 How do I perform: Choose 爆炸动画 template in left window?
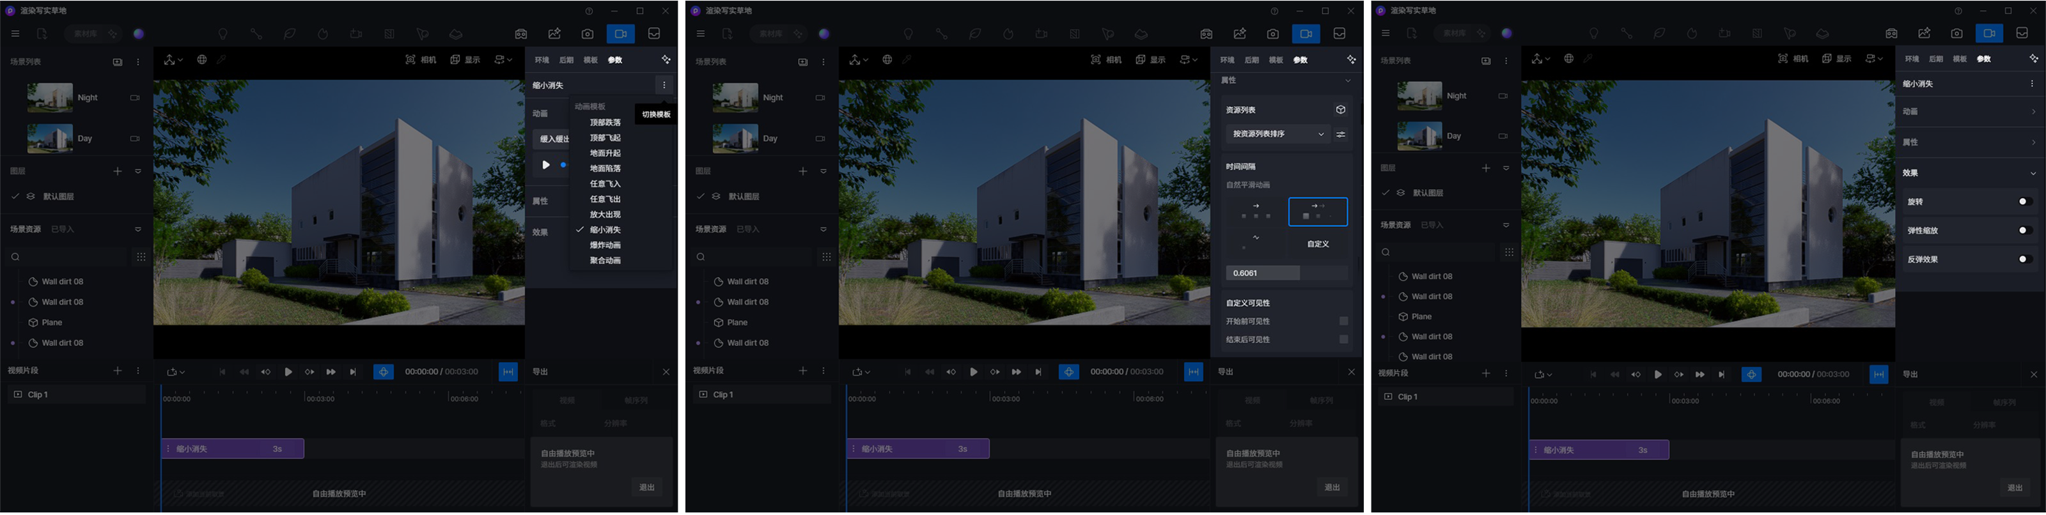click(x=605, y=245)
